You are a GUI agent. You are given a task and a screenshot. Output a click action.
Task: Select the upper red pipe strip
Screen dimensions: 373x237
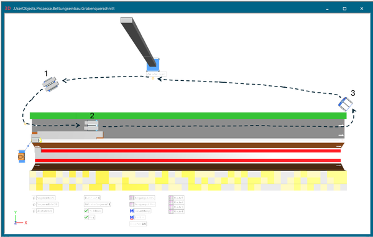[x=191, y=151]
